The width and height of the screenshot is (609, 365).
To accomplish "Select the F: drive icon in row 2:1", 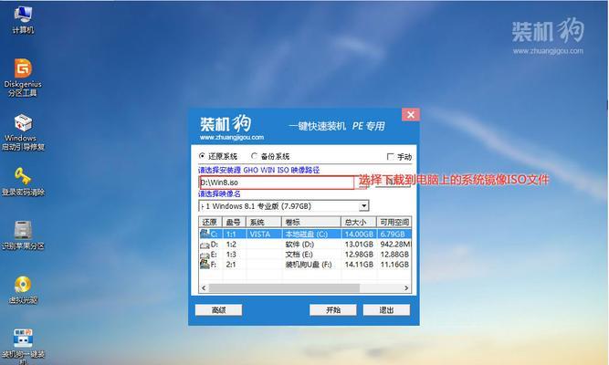I will (205, 265).
